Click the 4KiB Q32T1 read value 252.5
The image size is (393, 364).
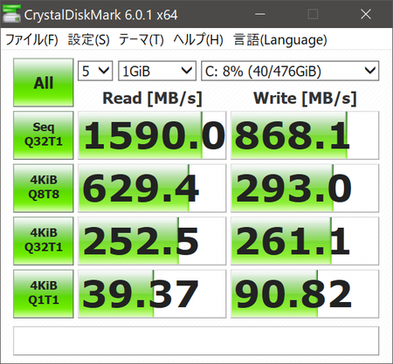(x=152, y=241)
